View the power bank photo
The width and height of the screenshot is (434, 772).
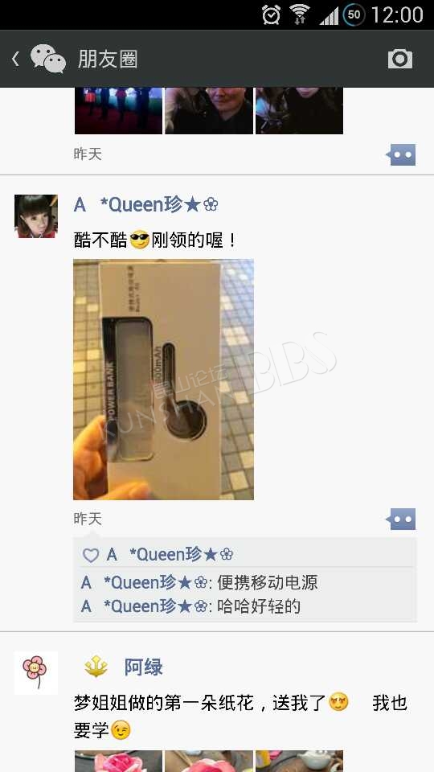click(163, 380)
